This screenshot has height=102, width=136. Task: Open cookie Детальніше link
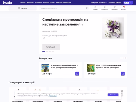click(52, 96)
